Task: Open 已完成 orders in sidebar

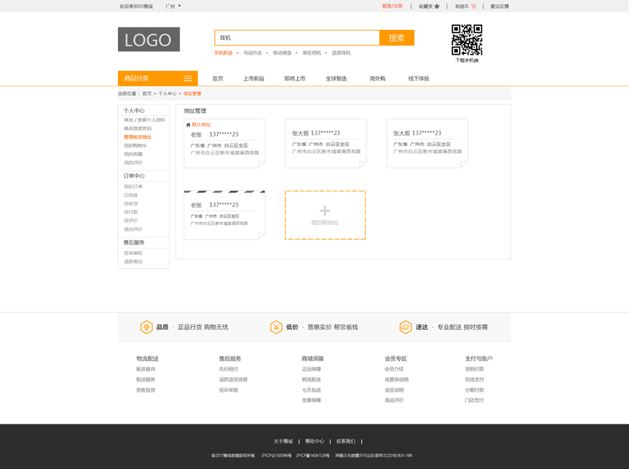Action: pos(130,195)
